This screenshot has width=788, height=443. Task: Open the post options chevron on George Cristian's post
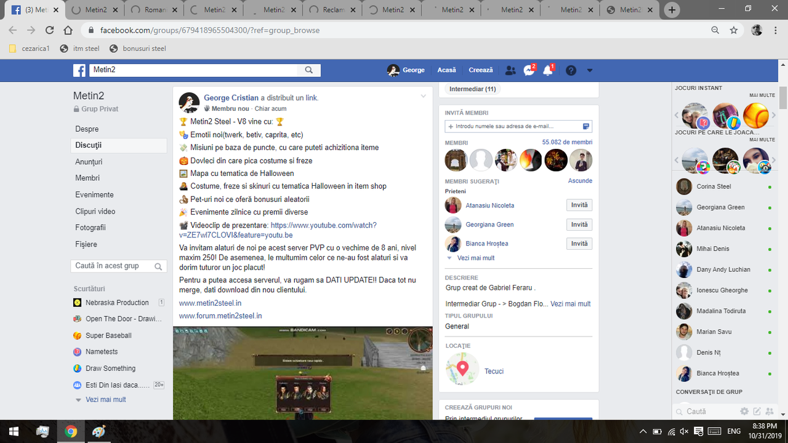pyautogui.click(x=423, y=96)
